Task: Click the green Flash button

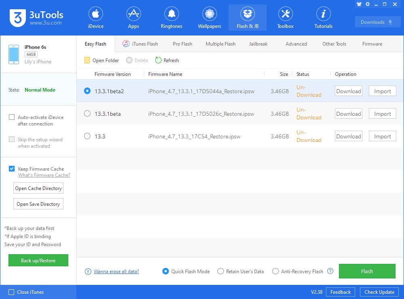Action: pos(367,271)
